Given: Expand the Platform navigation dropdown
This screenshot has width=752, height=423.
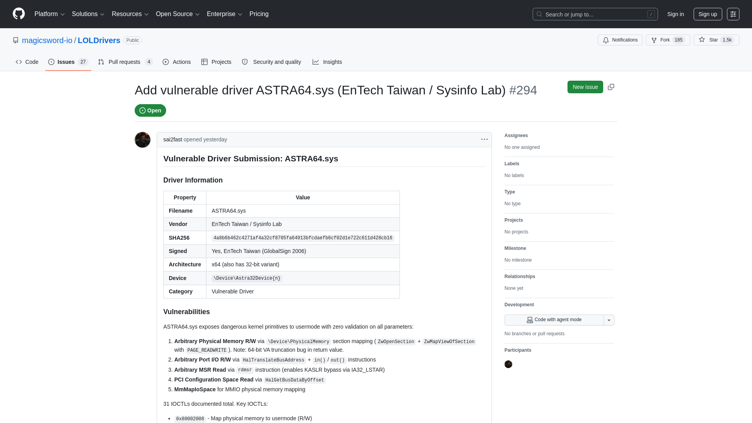Looking at the screenshot, I should point(49,14).
